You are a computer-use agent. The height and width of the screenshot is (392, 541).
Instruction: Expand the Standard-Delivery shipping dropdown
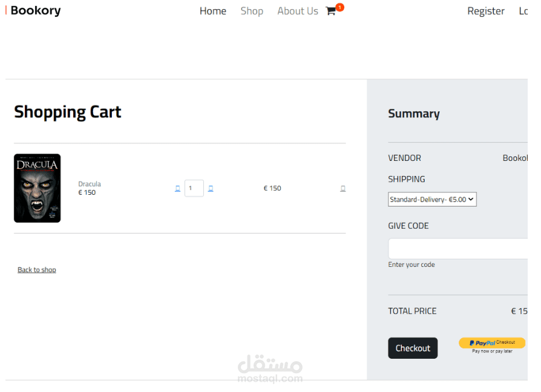pos(432,199)
